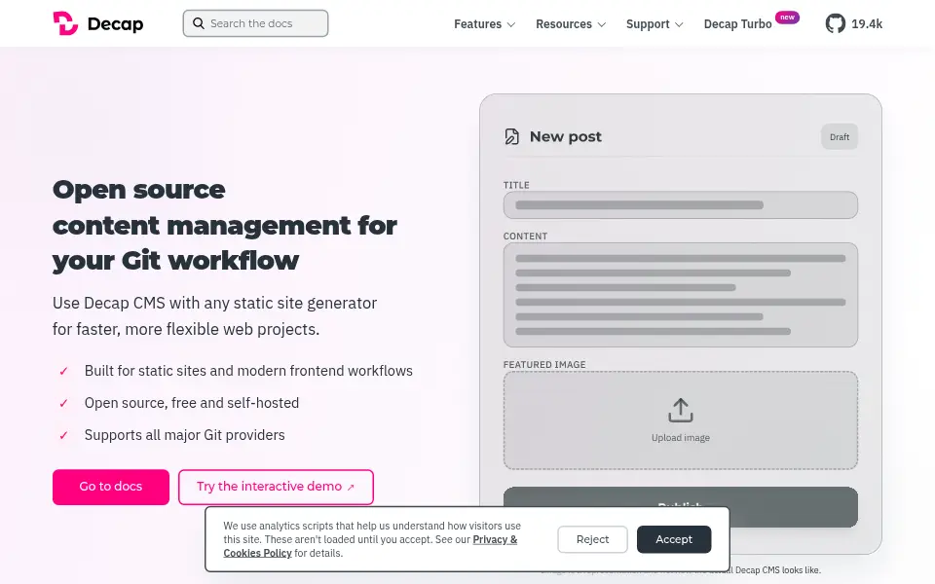Expand the Support dropdown menu
The image size is (935, 584).
654,24
